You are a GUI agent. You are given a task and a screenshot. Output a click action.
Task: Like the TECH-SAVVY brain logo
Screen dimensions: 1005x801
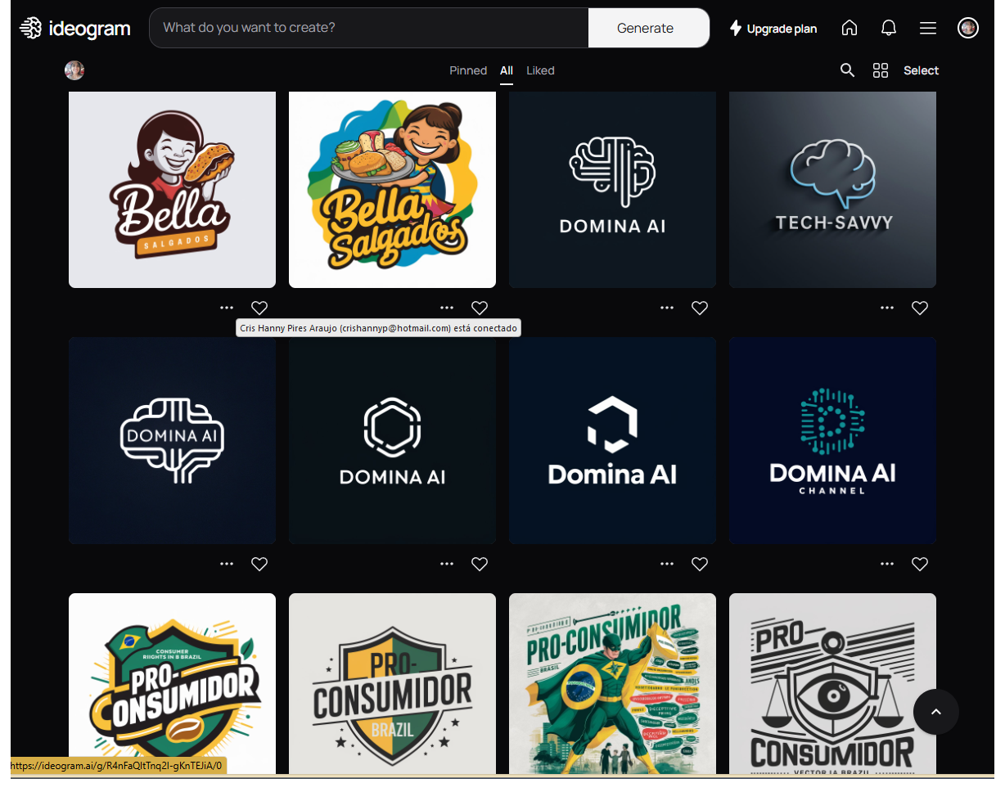(x=920, y=308)
